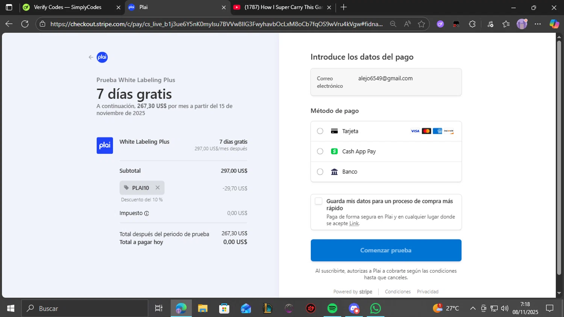This screenshot has width=564, height=317.
Task: Click the bank building icon
Action: coord(334,172)
